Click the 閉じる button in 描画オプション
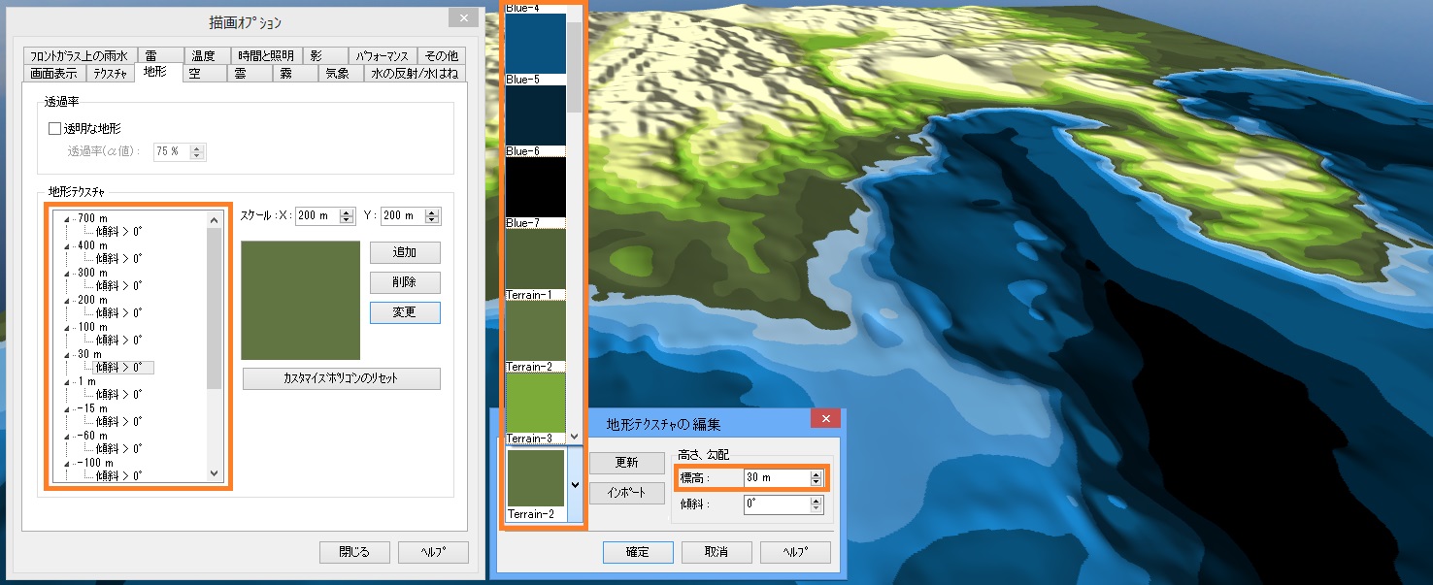 pyautogui.click(x=354, y=552)
